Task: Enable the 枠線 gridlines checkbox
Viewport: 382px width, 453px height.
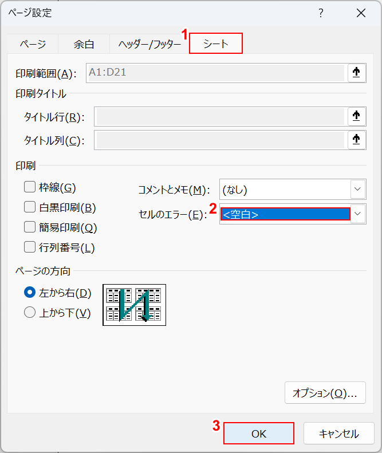Action: pyautogui.click(x=30, y=187)
